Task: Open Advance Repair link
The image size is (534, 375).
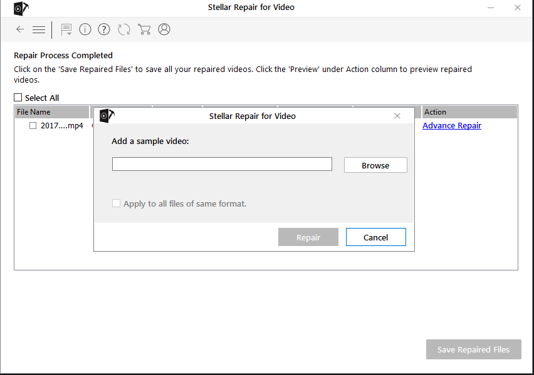Action: click(451, 125)
